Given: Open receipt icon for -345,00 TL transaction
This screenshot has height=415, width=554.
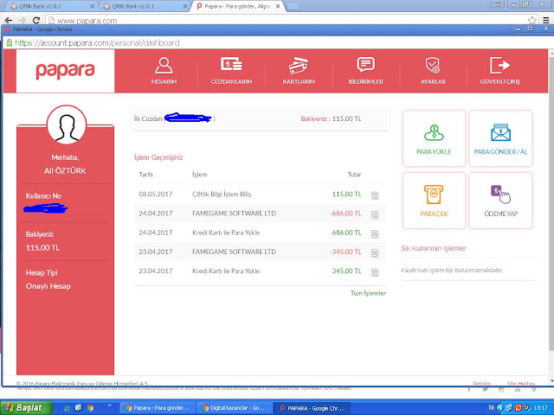Looking at the screenshot, I should pyautogui.click(x=375, y=252).
